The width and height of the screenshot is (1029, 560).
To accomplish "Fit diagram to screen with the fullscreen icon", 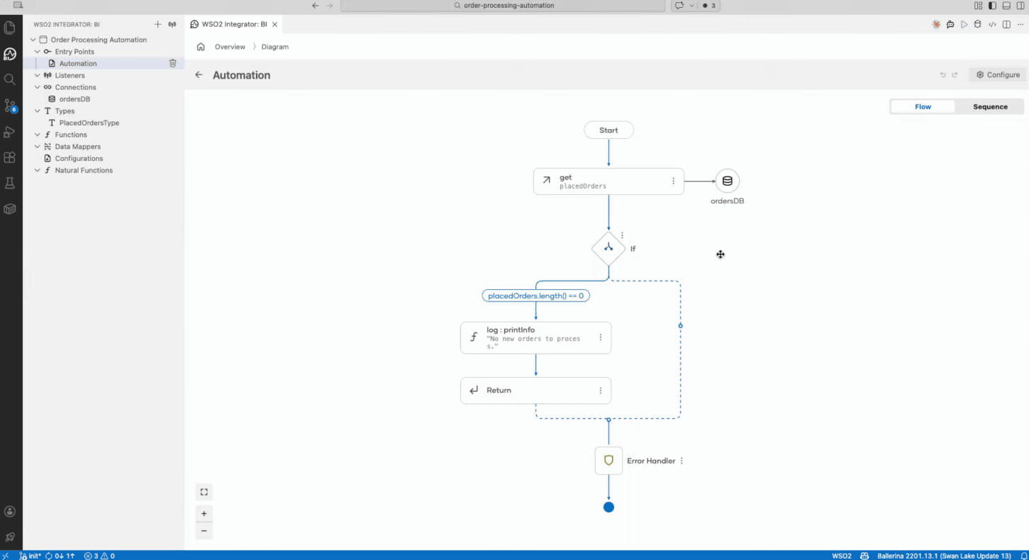I will click(x=204, y=492).
